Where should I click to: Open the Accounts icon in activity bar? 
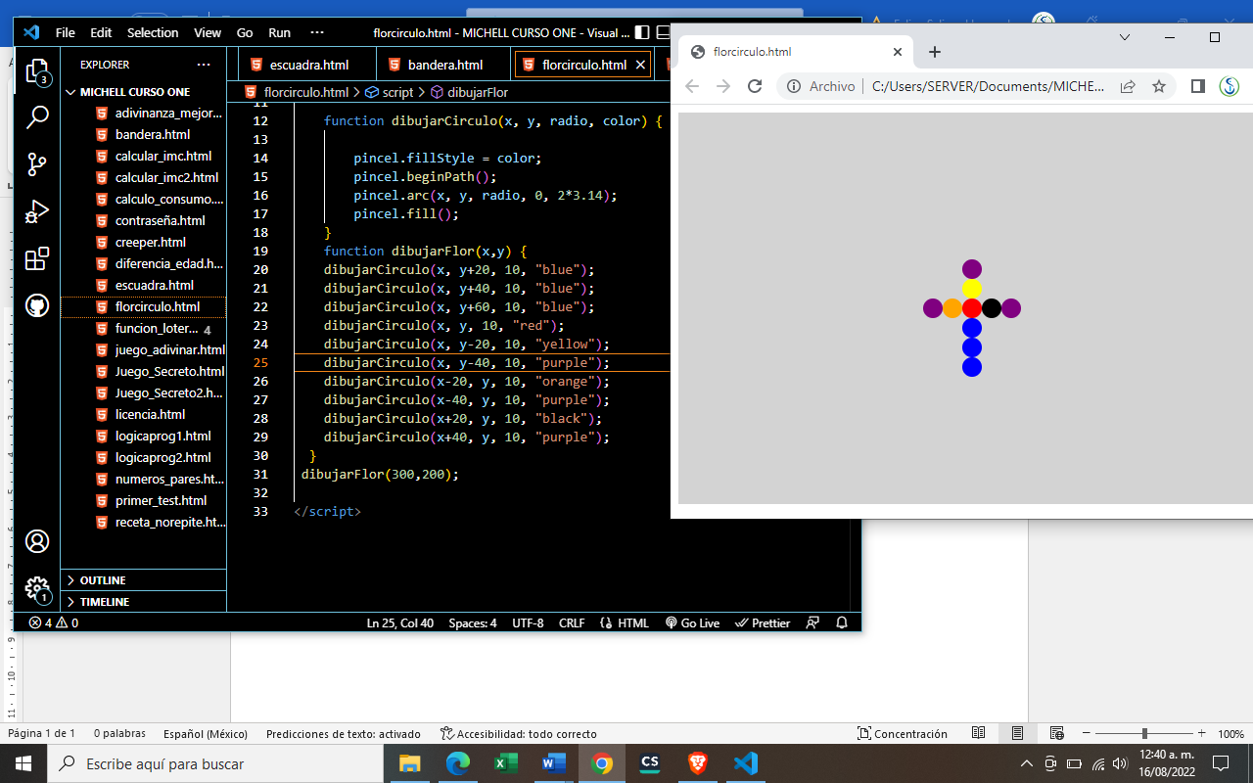36,541
